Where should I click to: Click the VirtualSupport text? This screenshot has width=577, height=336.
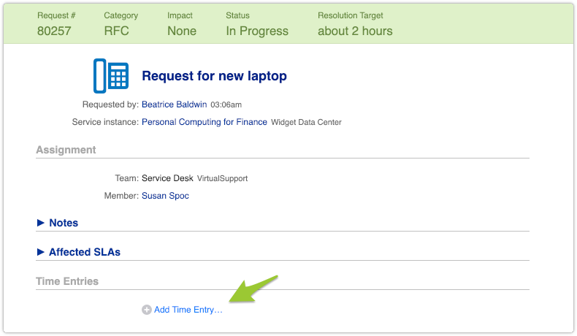tap(222, 178)
